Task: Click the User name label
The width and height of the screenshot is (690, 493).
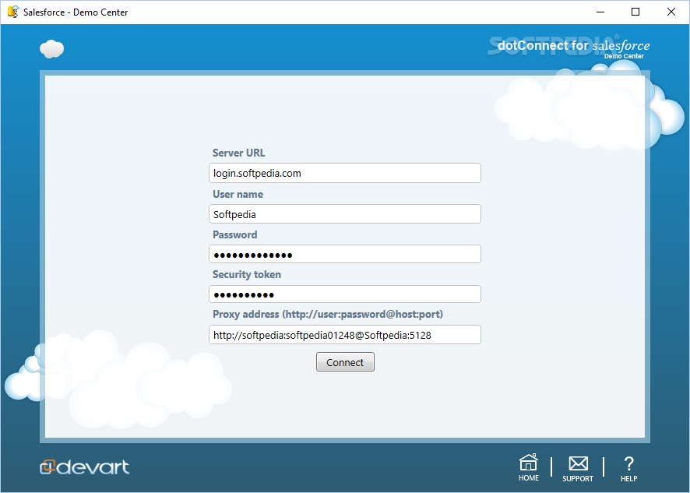Action: tap(238, 194)
